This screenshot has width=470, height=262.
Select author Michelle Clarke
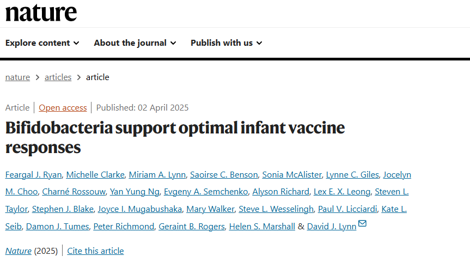pos(95,175)
